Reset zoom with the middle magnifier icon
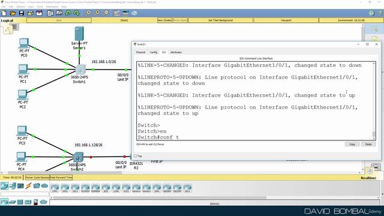Viewport: 384px width, 216px height. click(97, 13)
